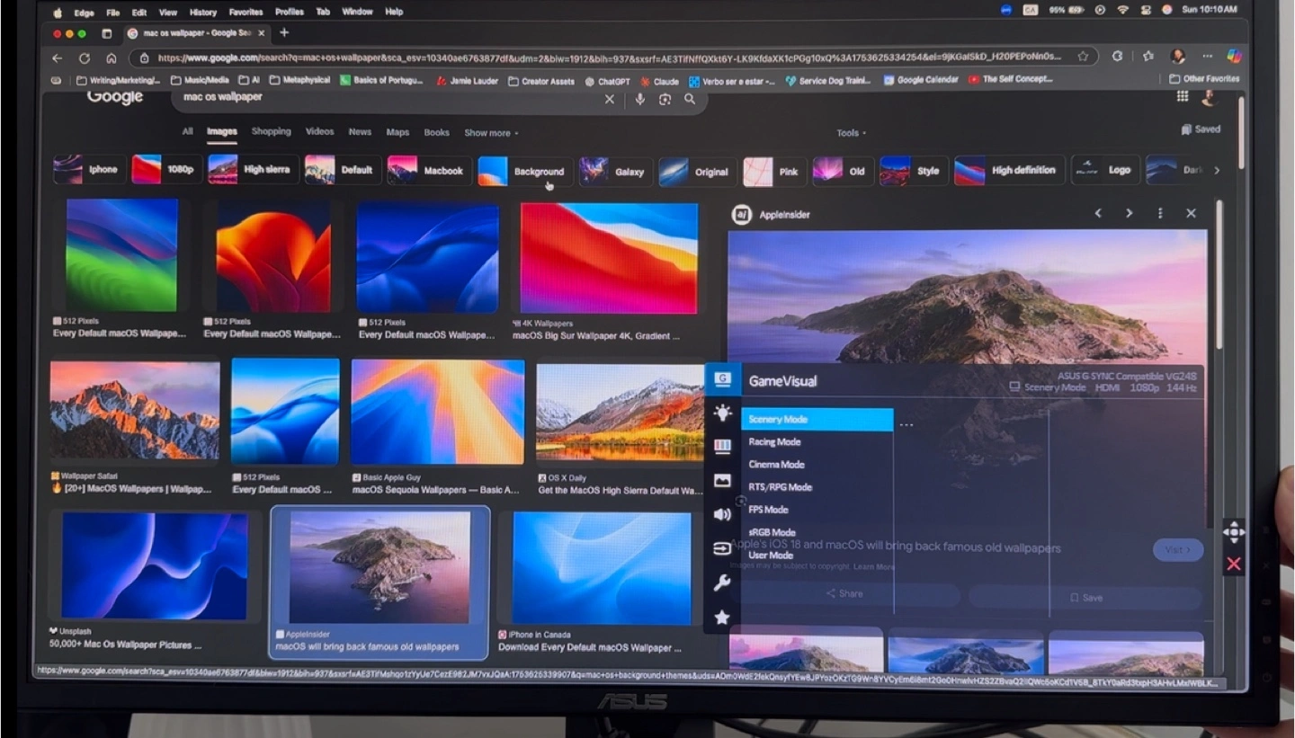Open Creator Assets favorites folder
This screenshot has width=1295, height=738.
541,81
